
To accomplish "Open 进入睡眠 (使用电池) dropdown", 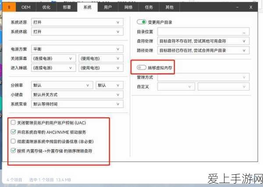I will point(101,68).
